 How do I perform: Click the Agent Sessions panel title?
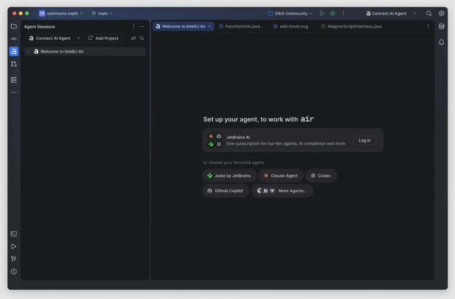coord(40,27)
